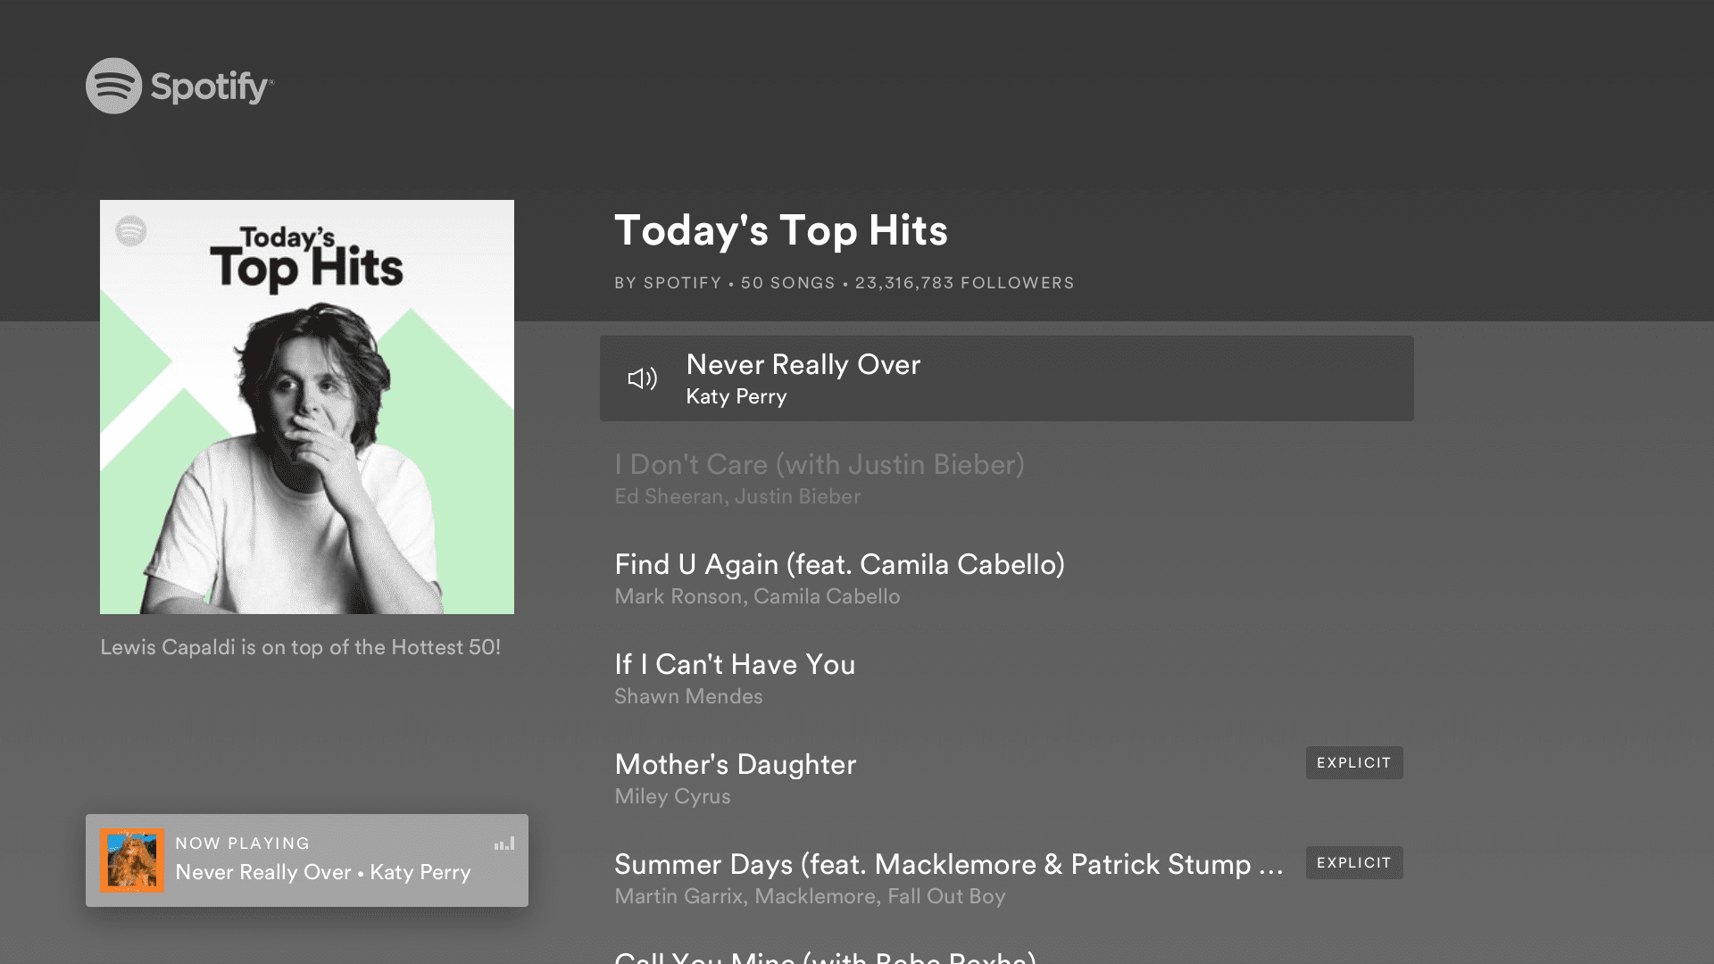Screen dimensions: 1714x964
Task: Select the track I Don't Care (with Justin Bieber)
Action: (1007, 479)
